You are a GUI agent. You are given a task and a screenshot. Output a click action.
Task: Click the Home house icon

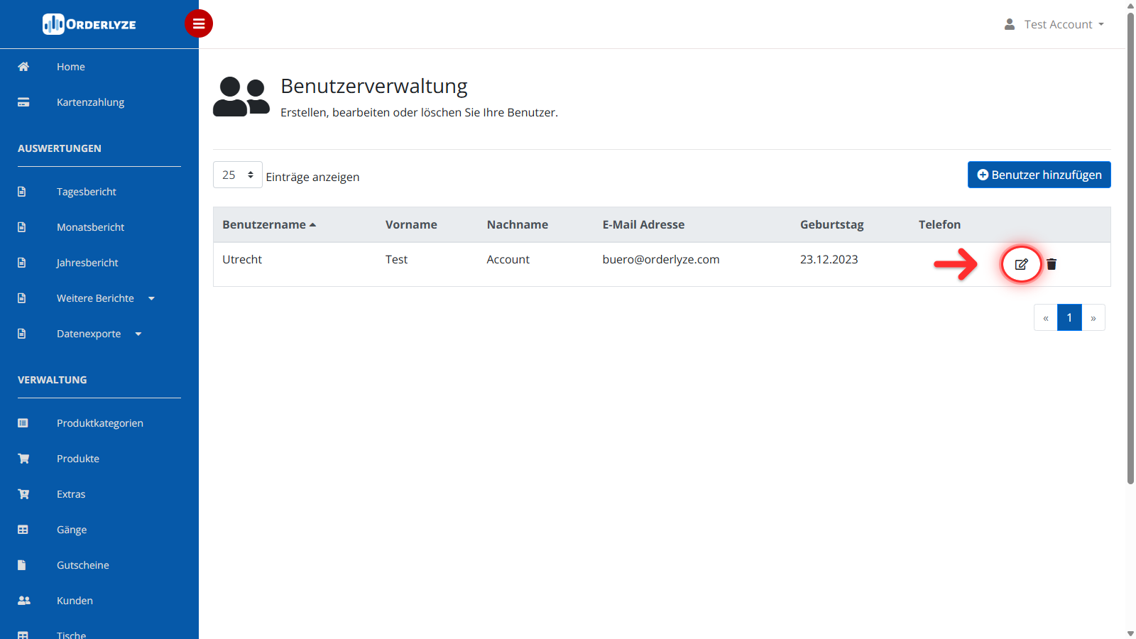click(23, 67)
